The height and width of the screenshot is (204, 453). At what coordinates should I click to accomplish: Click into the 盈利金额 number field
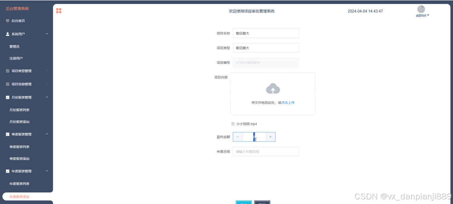tap(254, 137)
